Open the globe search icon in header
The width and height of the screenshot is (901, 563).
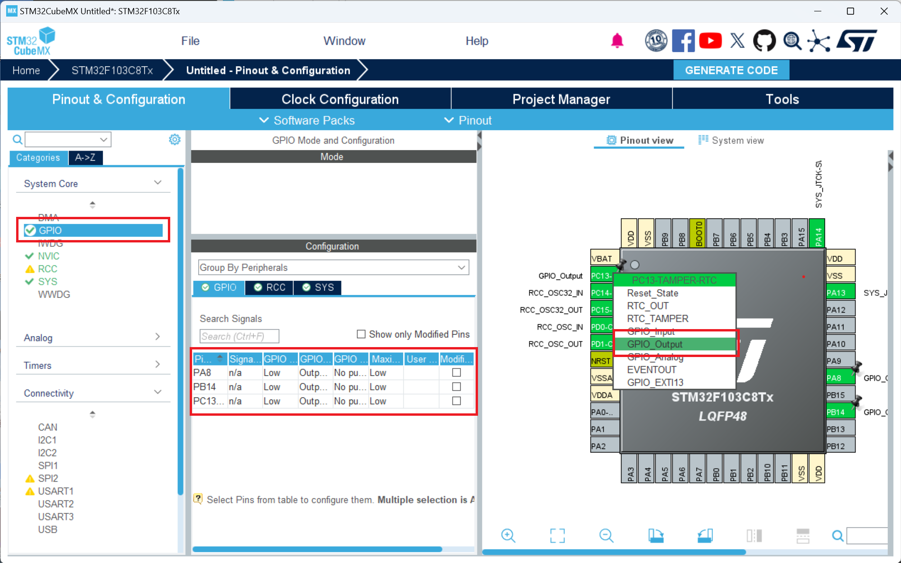[x=792, y=41]
